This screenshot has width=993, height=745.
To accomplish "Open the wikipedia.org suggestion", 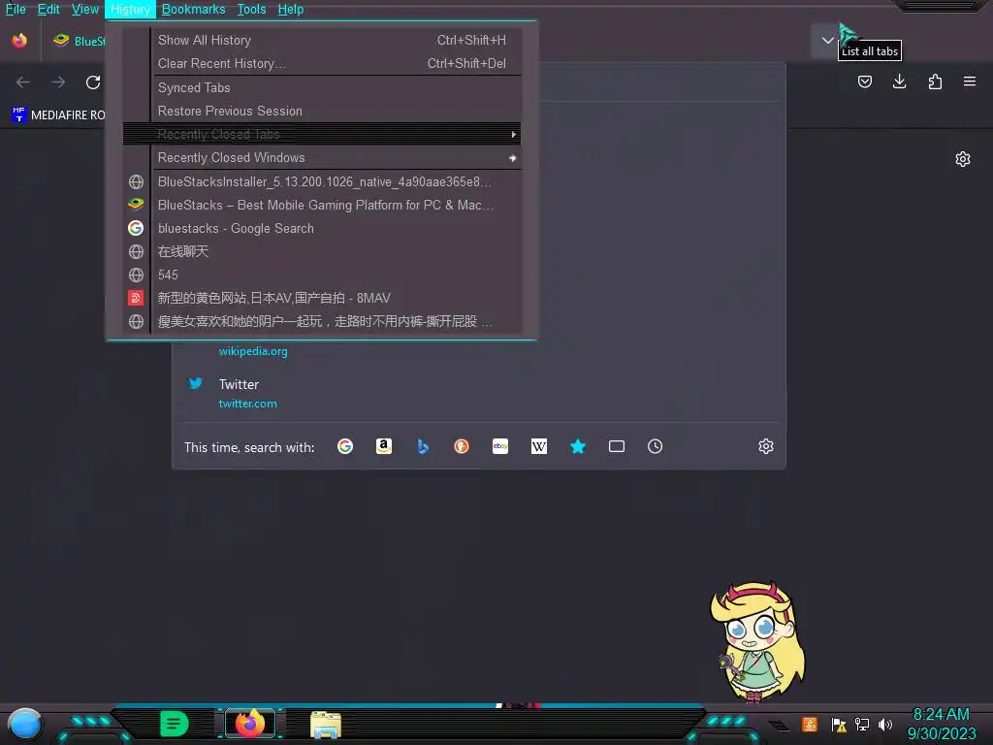I will (x=253, y=351).
